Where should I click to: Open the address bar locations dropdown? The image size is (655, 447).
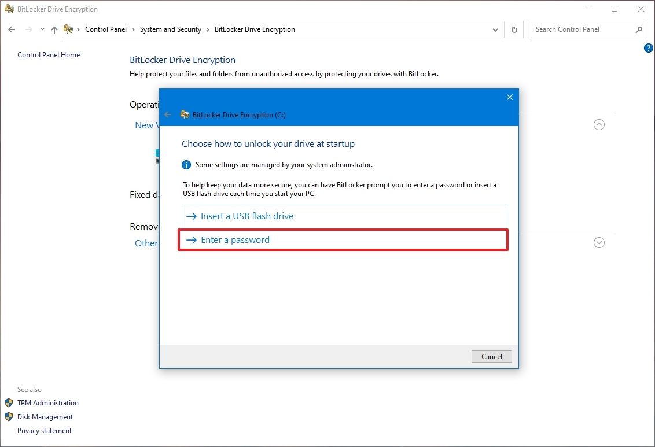point(495,29)
